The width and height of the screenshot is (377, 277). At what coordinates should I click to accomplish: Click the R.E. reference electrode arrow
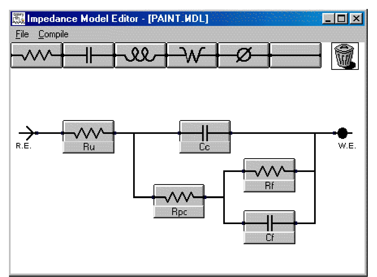29,133
